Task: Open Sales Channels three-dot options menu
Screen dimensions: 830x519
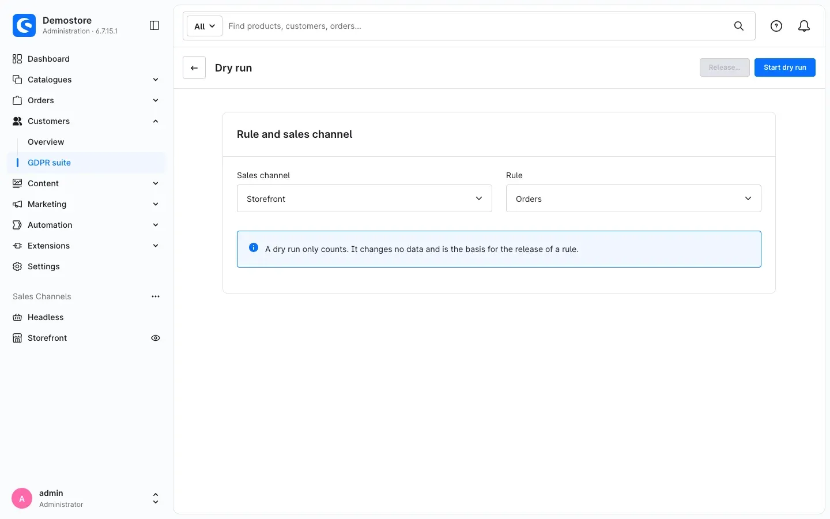Action: (156, 296)
